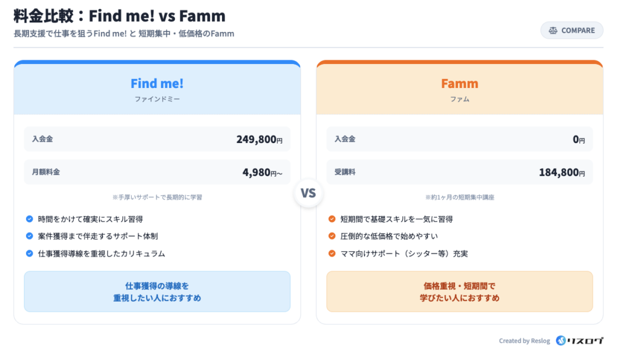Select the Find me! card header
Image resolution: width=618 pixels, height=348 pixels.
point(157,89)
